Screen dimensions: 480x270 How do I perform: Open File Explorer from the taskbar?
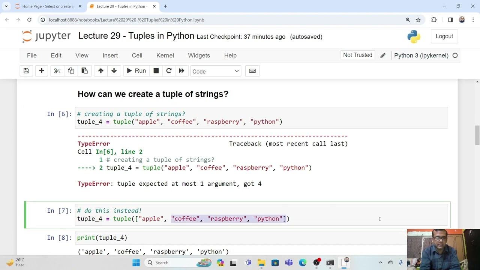pyautogui.click(x=261, y=262)
